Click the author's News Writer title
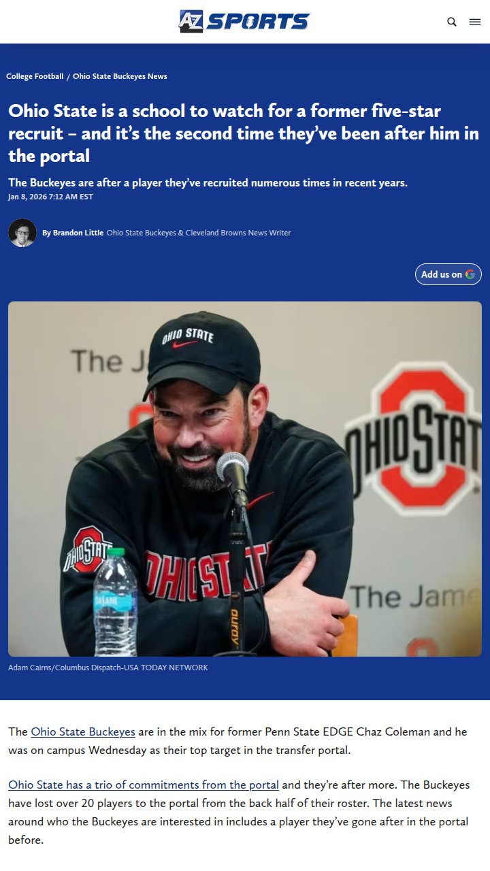Screen dimensions: 490x871 point(199,233)
